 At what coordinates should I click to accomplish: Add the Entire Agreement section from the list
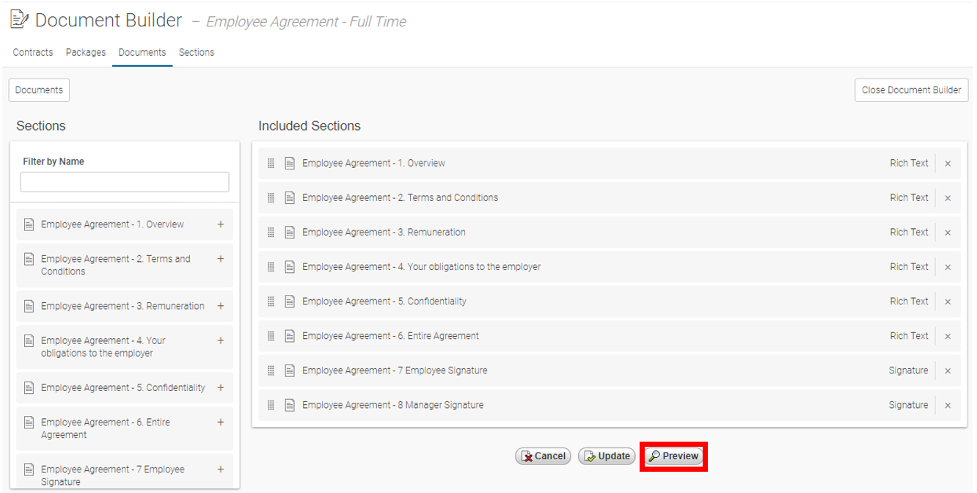pos(220,423)
